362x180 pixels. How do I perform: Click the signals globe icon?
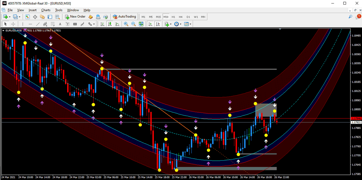click(105, 17)
